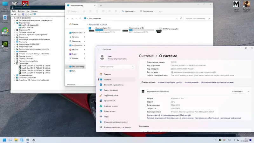The height and width of the screenshot is (143, 254).
Task: Select Документы in Explorer sidebar
Action: tap(76, 41)
